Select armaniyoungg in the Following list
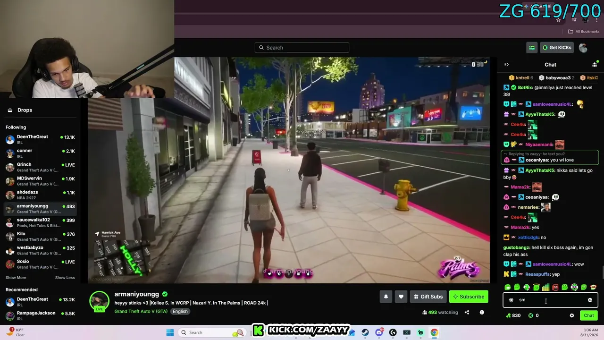Viewport: 604px width, 340px height. 40,209
